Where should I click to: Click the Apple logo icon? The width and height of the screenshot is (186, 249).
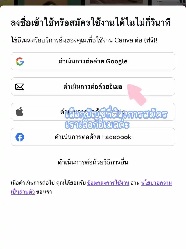20,112
